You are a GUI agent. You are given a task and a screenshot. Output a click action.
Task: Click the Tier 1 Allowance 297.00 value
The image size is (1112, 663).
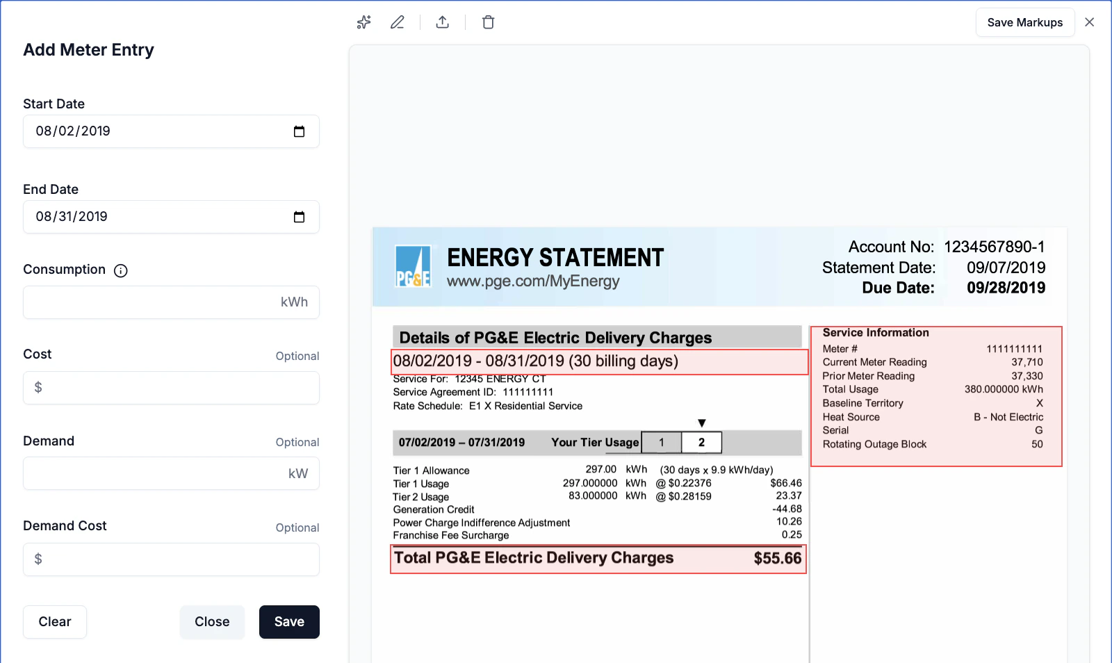click(601, 470)
